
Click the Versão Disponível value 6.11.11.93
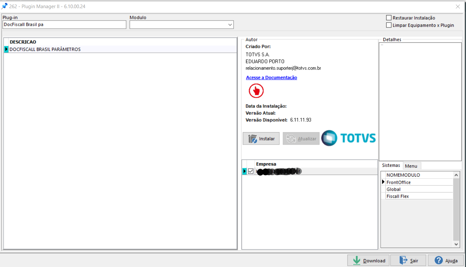click(x=301, y=120)
